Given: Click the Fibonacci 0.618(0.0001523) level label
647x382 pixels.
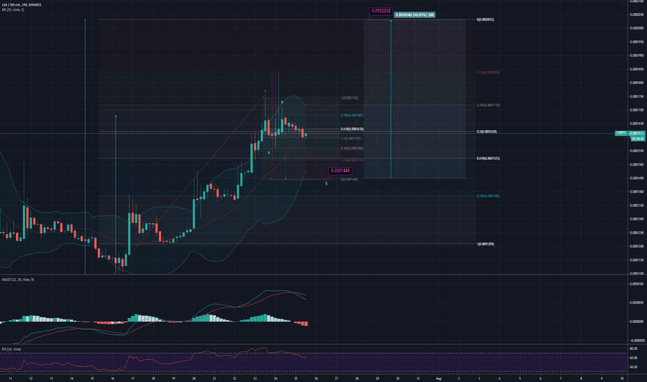Looking at the screenshot, I should [488, 158].
